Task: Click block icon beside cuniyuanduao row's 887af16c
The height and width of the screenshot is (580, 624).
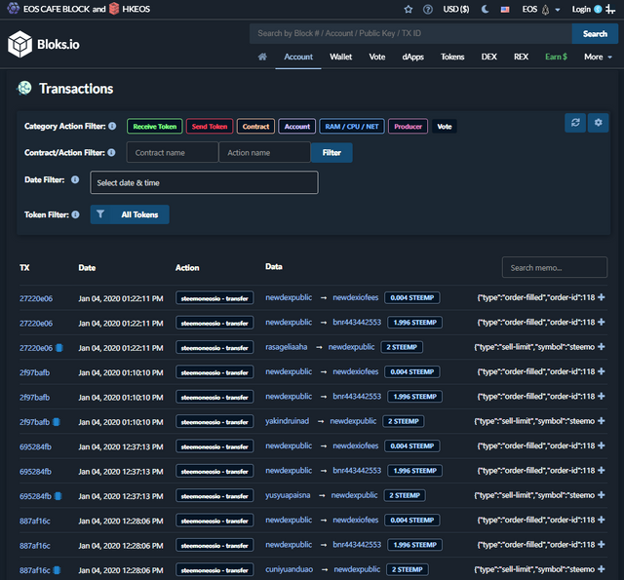Action: pos(57,570)
